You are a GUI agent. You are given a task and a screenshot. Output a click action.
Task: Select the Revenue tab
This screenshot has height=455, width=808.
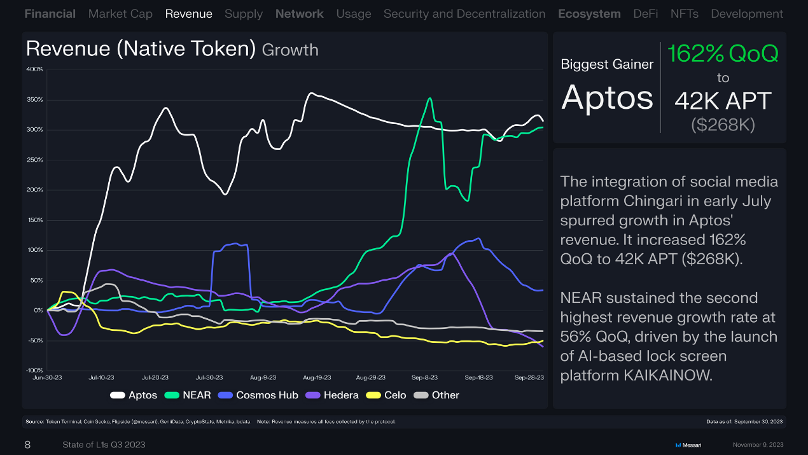pos(188,13)
